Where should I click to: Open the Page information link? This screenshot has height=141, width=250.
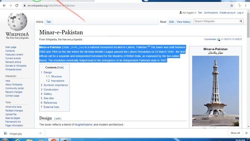[x=14, y=125]
